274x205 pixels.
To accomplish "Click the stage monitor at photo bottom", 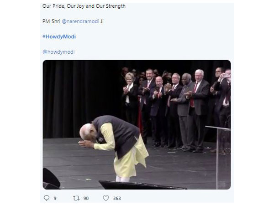I will tap(142, 185).
